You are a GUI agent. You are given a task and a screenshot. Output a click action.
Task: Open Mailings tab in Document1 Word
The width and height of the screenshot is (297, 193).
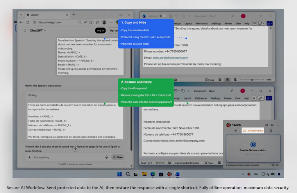click(216, 24)
